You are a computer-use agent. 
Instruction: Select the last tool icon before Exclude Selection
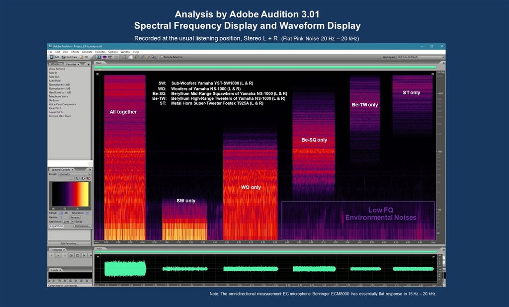[154, 57]
